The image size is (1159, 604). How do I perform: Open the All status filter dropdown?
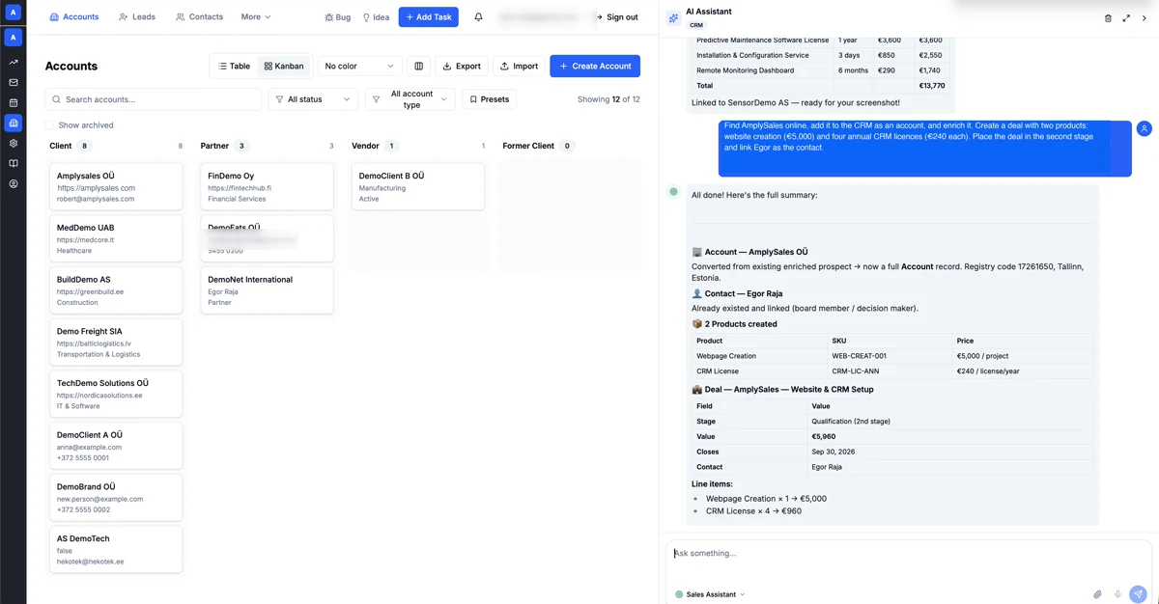[313, 99]
